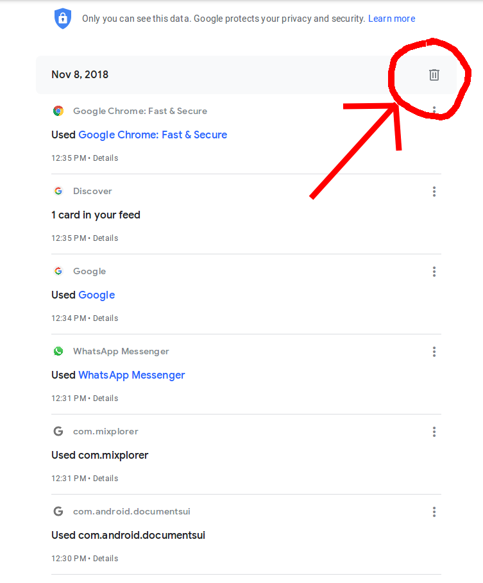Follow the blue WhatsApp Messenger link
This screenshot has width=483, height=583.
tap(131, 375)
